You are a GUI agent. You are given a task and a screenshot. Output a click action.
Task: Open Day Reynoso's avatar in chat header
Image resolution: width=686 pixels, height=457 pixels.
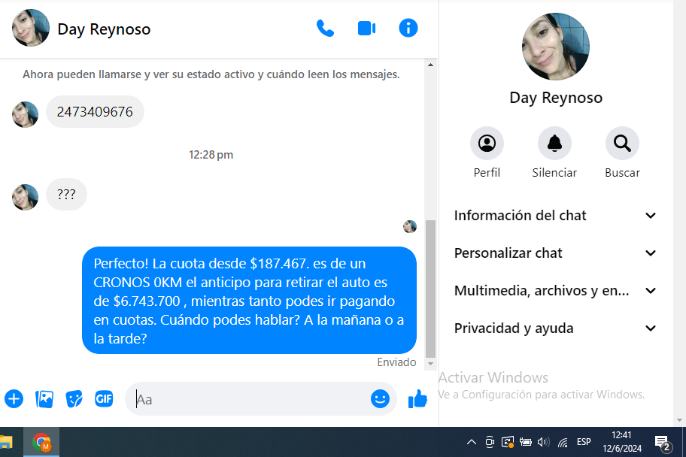pos(31,28)
